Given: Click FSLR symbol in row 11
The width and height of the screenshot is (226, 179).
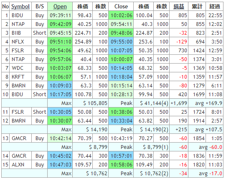Looking at the screenshot, I should 18,112.
